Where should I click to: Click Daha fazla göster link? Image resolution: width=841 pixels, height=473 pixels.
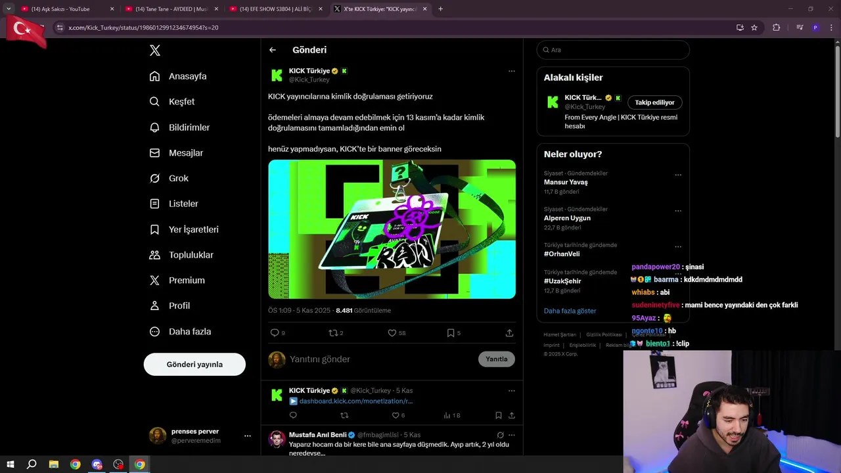(x=570, y=311)
